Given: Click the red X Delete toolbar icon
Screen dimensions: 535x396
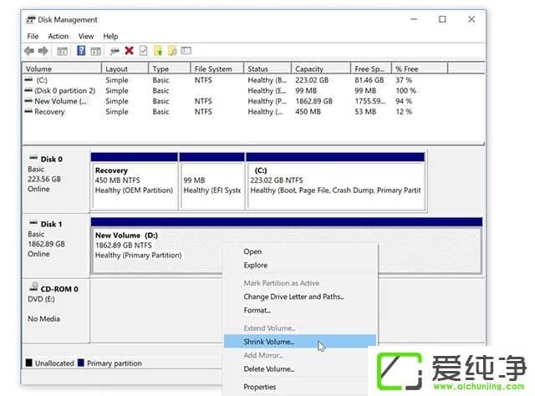Looking at the screenshot, I should [129, 51].
